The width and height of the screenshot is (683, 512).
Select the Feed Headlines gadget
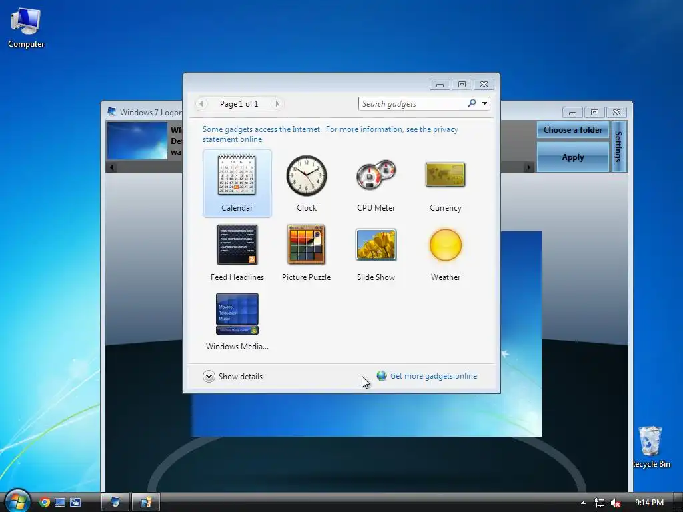click(237, 253)
